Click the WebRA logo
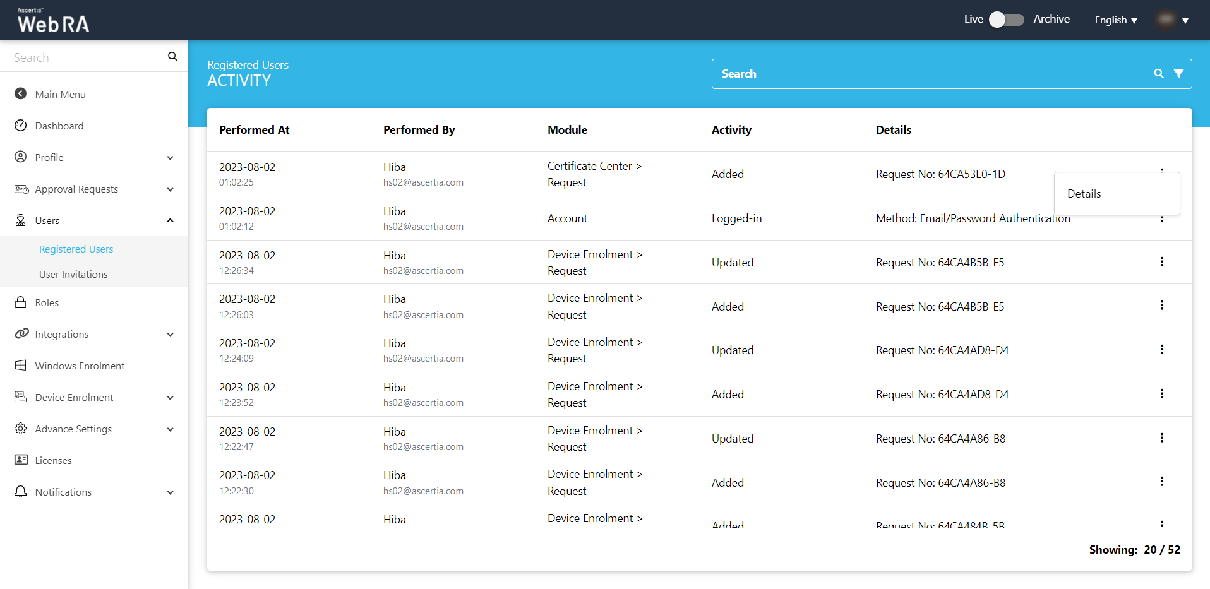Viewport: 1210px width, 589px height. click(53, 21)
